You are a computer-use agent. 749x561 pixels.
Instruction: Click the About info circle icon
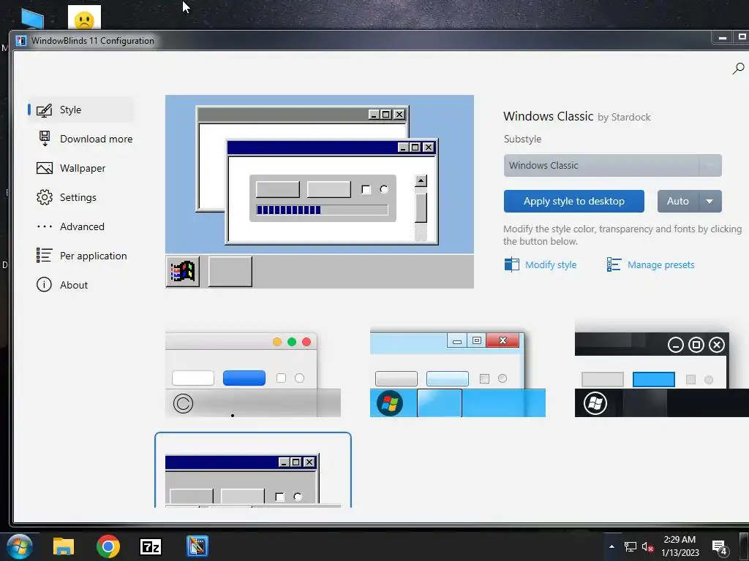point(44,285)
